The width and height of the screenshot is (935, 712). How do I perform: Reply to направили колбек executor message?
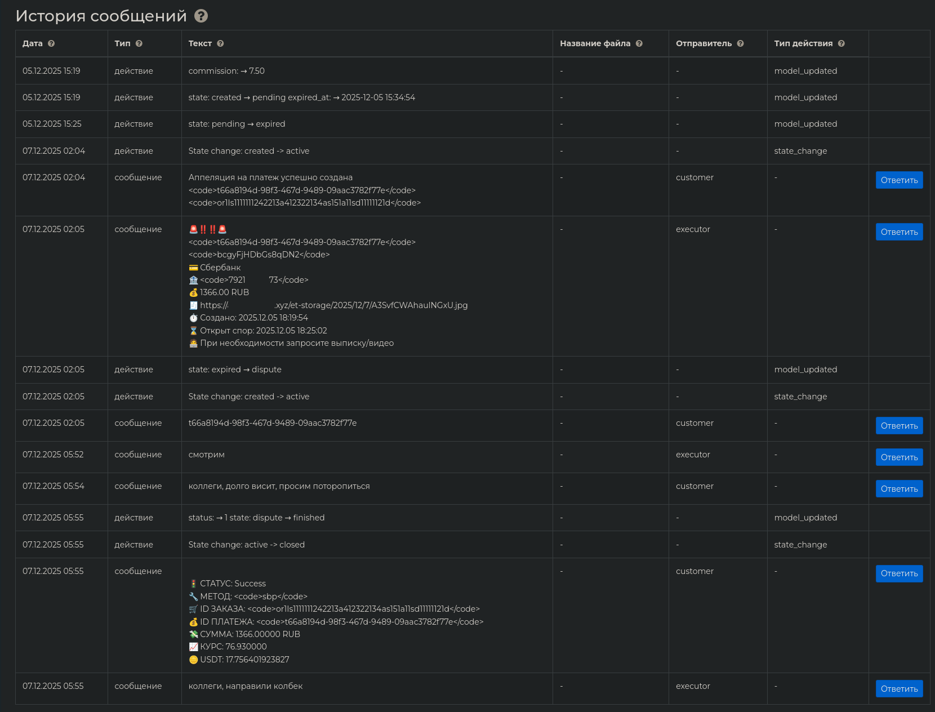899,689
